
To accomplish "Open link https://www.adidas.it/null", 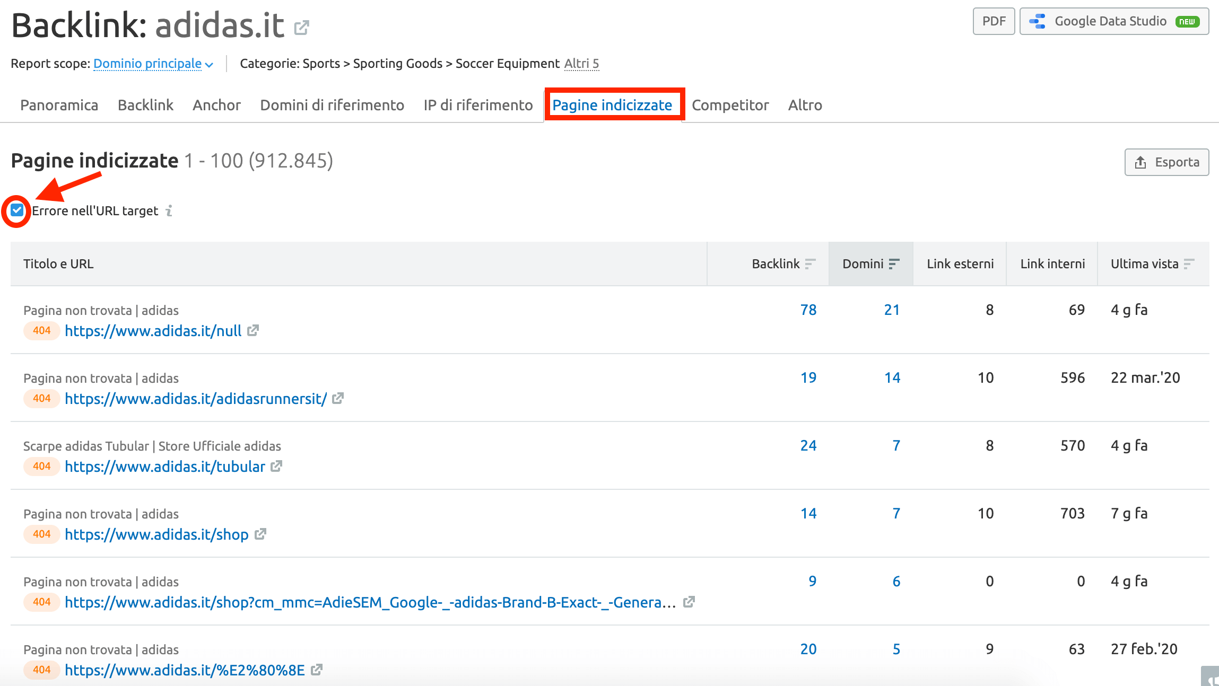I will pyautogui.click(x=153, y=331).
